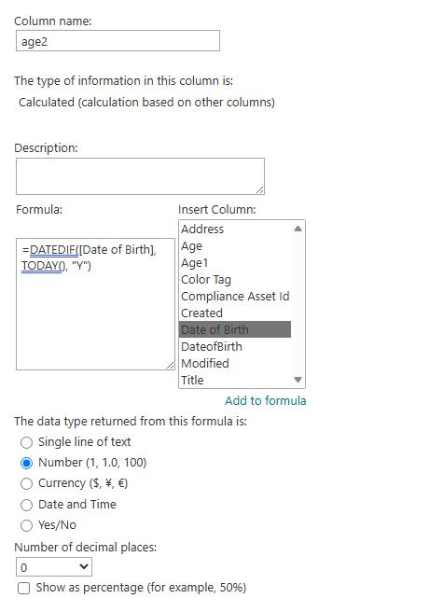The image size is (443, 612).
Task: Select the Number return type radio button
Action: 26,464
